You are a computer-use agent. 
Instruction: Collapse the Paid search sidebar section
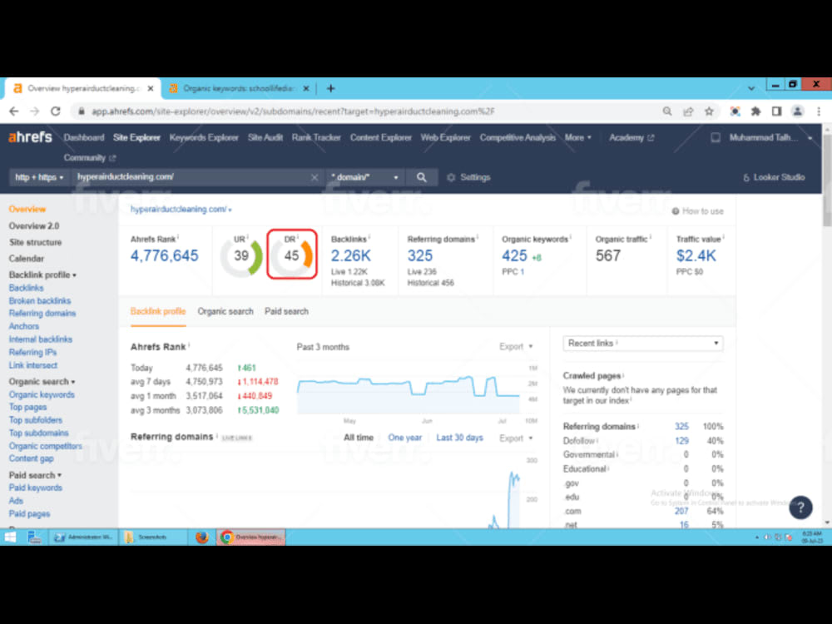pos(35,475)
